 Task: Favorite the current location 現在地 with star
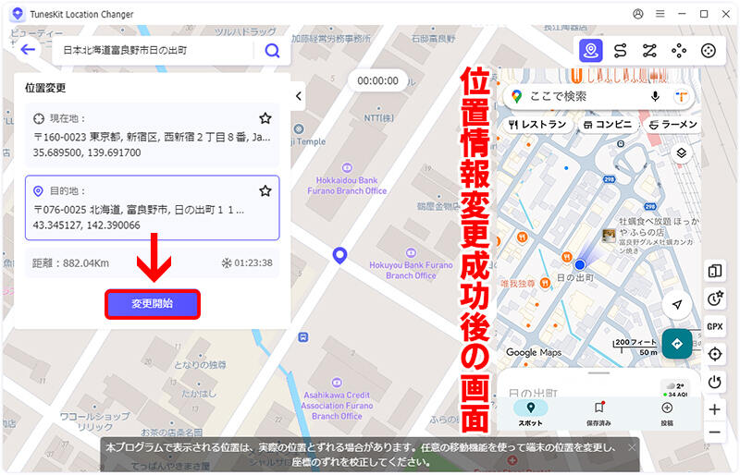265,118
